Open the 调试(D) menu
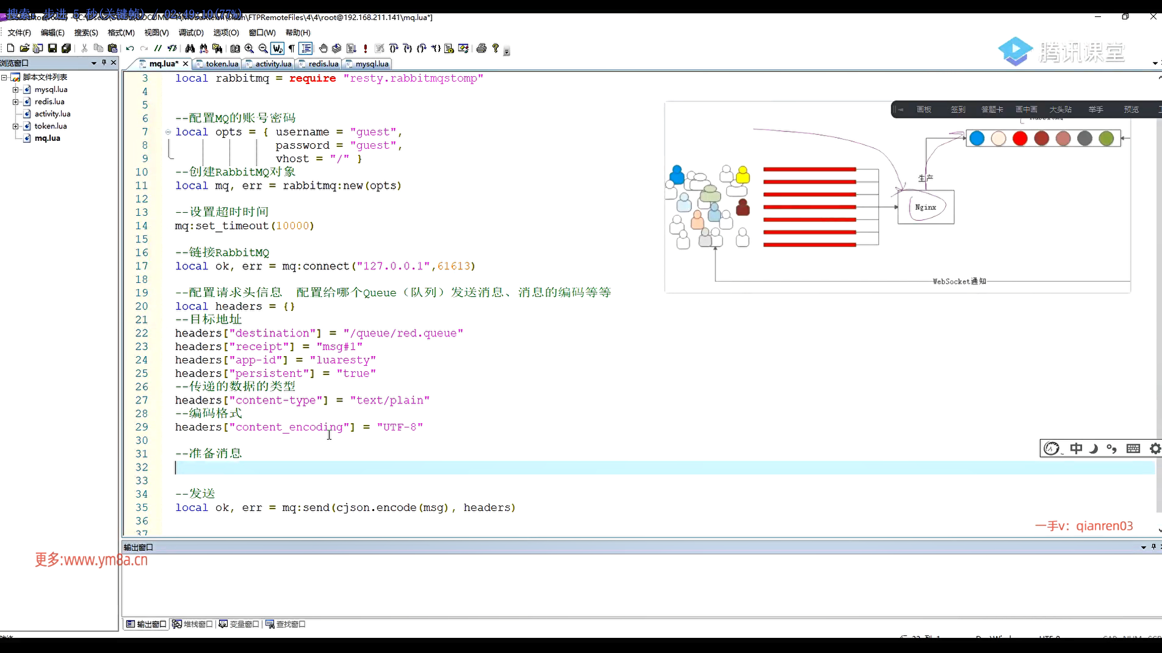 click(191, 33)
